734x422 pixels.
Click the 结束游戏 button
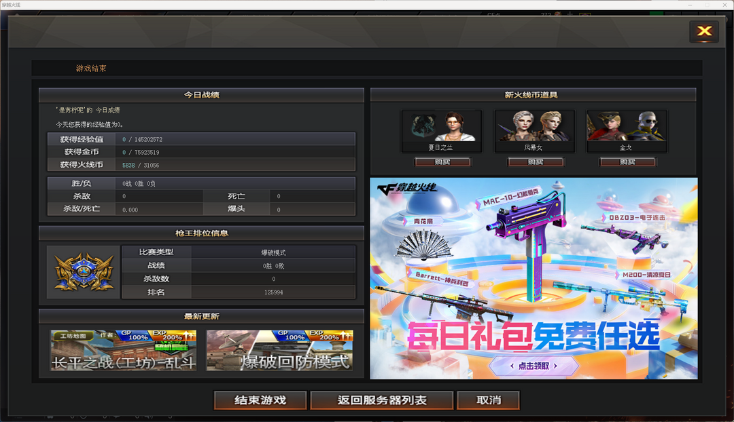(x=260, y=400)
